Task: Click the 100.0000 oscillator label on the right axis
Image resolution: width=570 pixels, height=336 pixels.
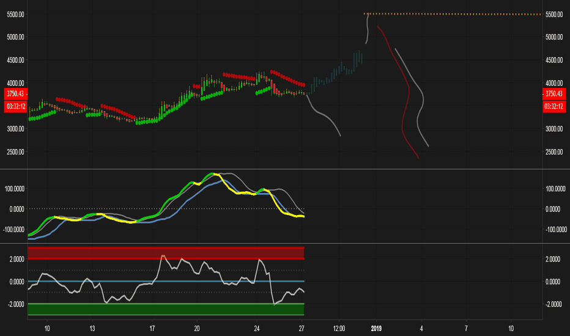Action: (x=555, y=189)
